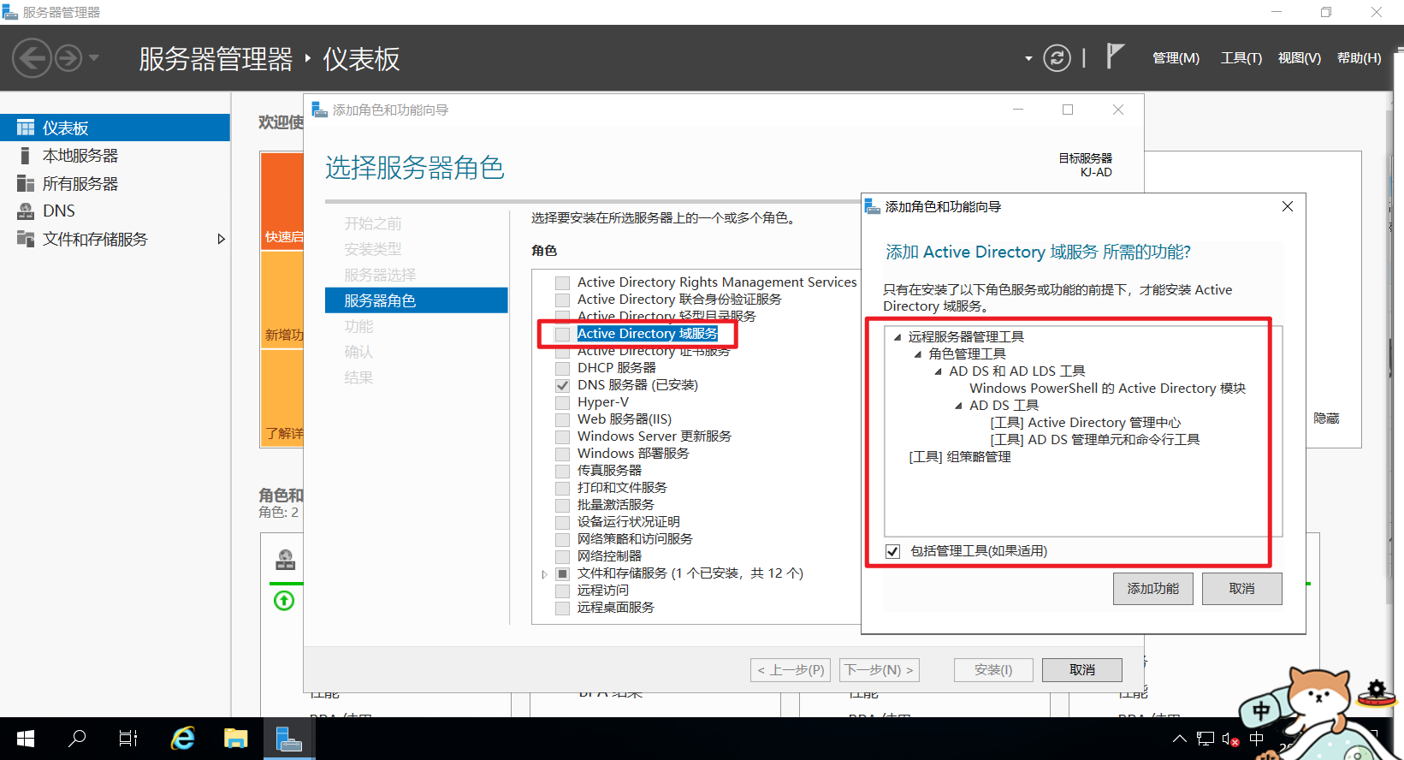
Task: Check the 网络策略和访问服务 role
Action: tap(562, 539)
